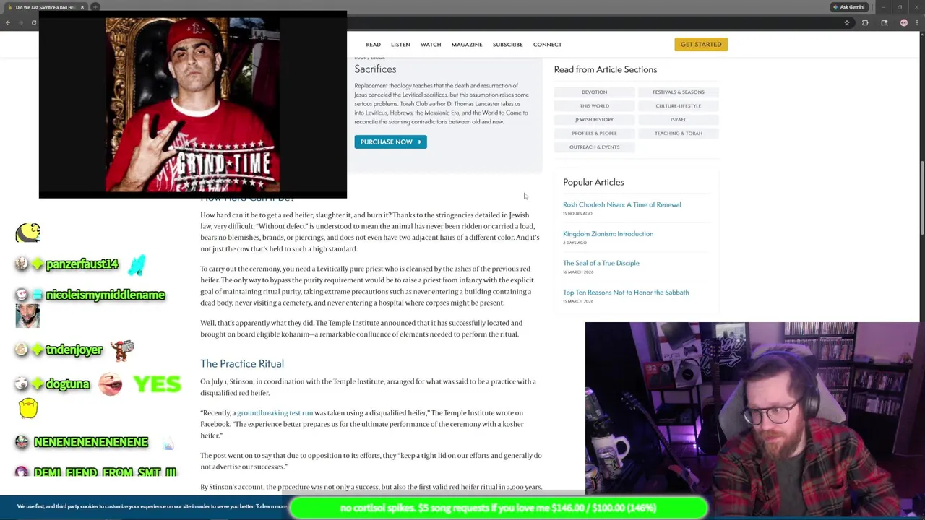Open the PROFILES & PEOPLE section

pyautogui.click(x=594, y=134)
